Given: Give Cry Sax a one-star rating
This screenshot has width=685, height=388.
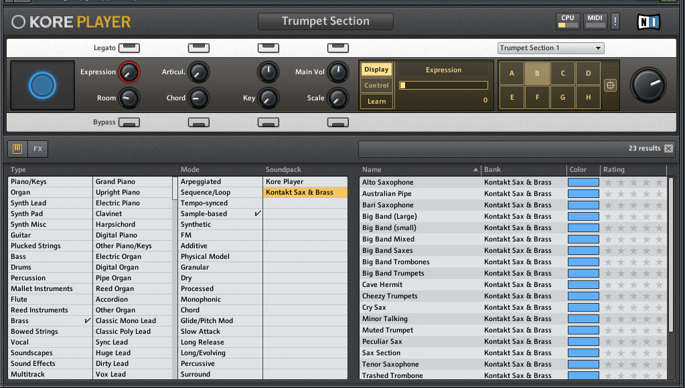Looking at the screenshot, I should [x=608, y=307].
